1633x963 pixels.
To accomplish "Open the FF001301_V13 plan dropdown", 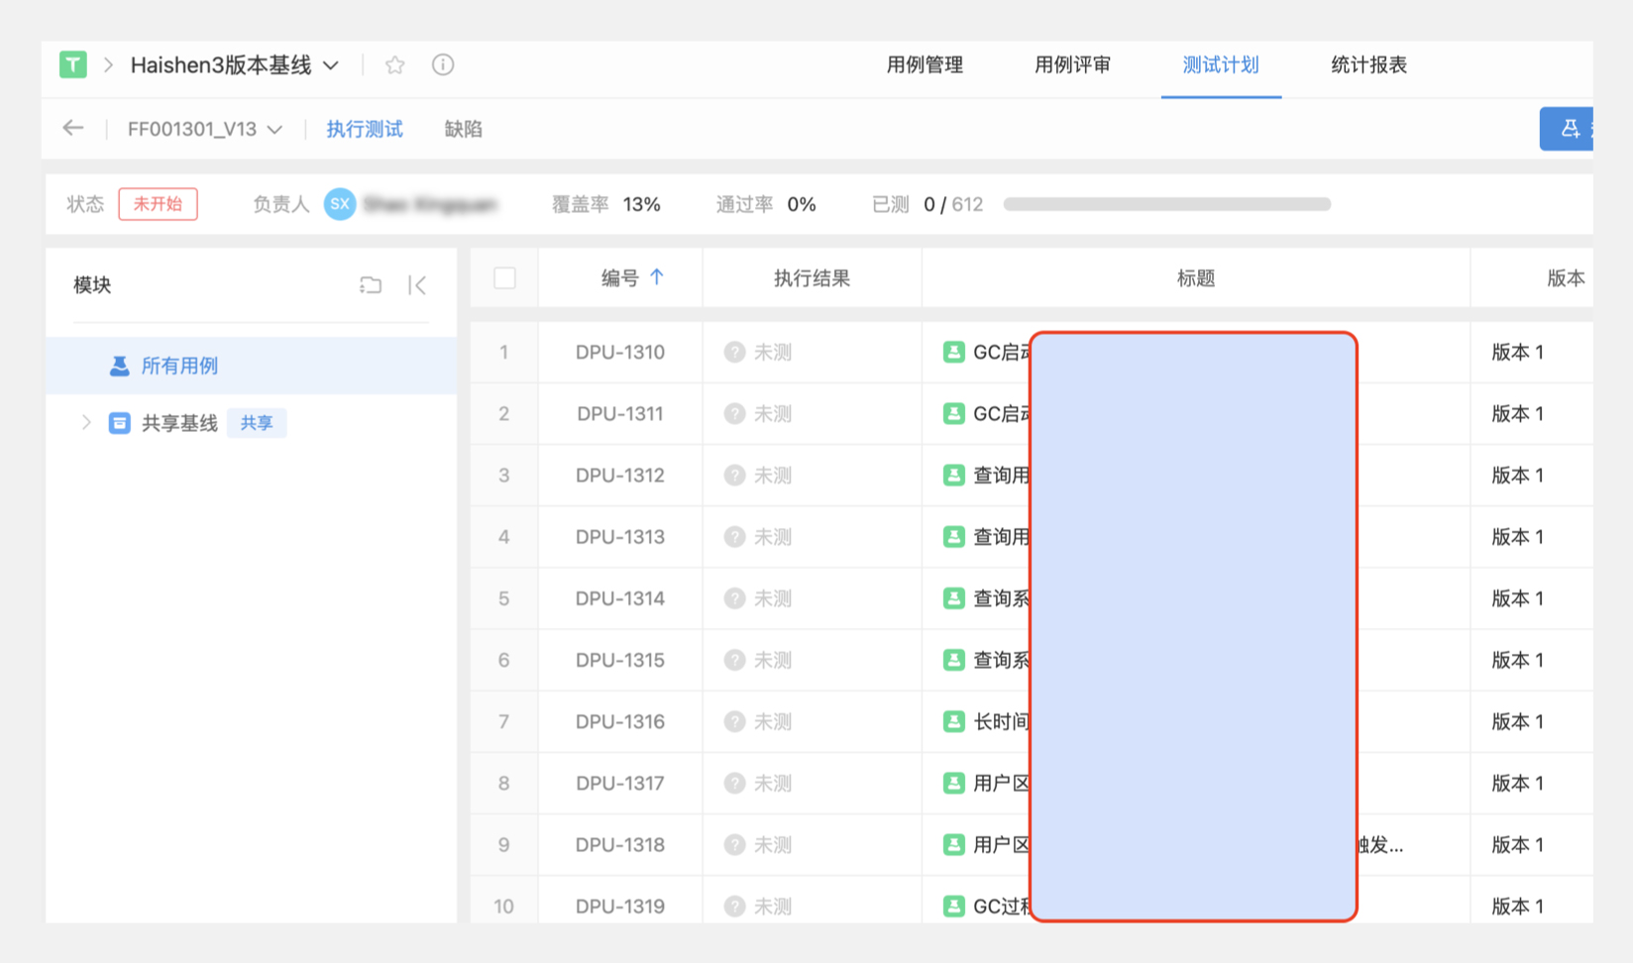I will [274, 130].
